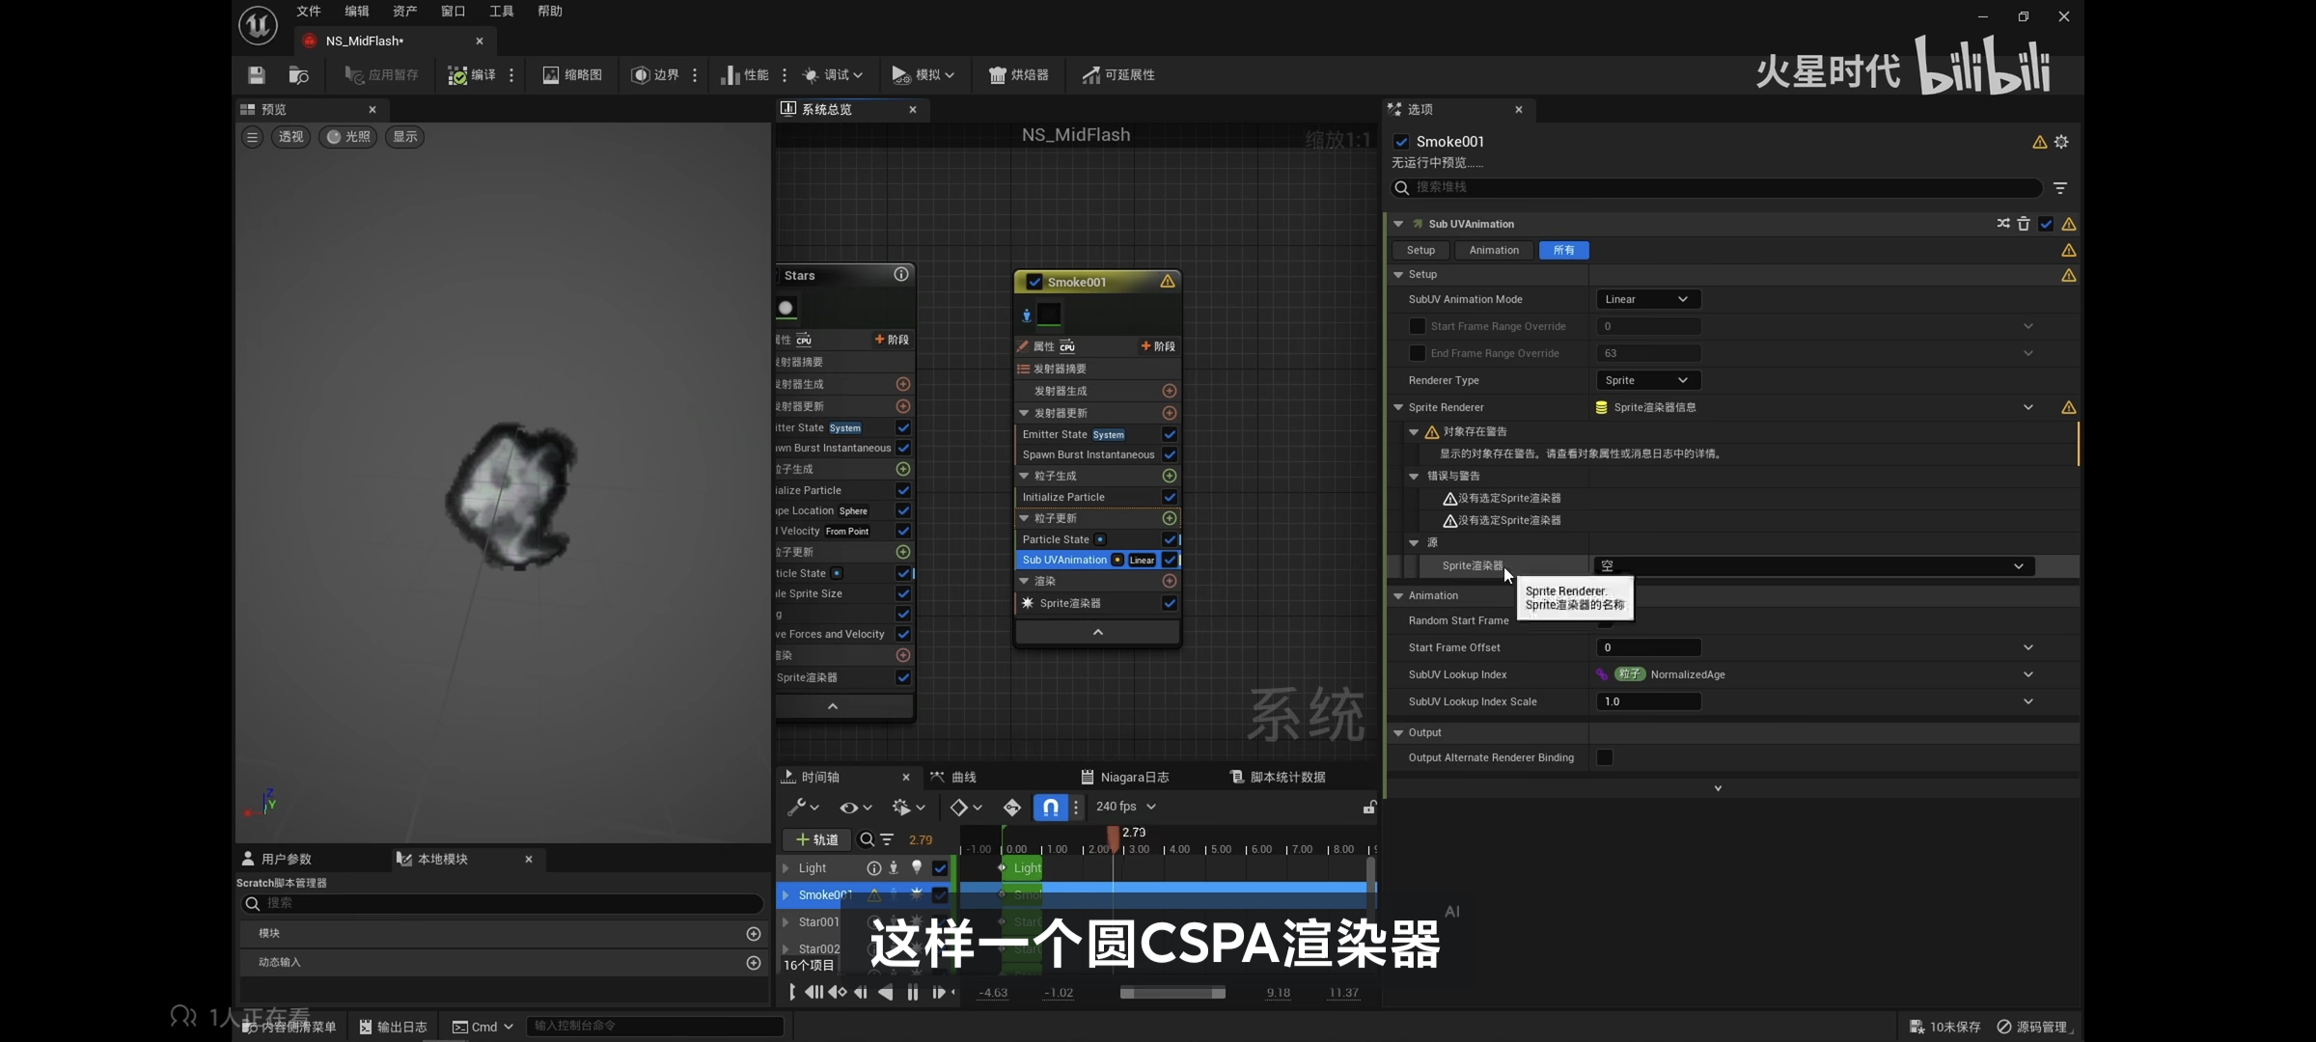
Task: Toggle the timeline snapping magnet icon
Action: click(x=1050, y=807)
